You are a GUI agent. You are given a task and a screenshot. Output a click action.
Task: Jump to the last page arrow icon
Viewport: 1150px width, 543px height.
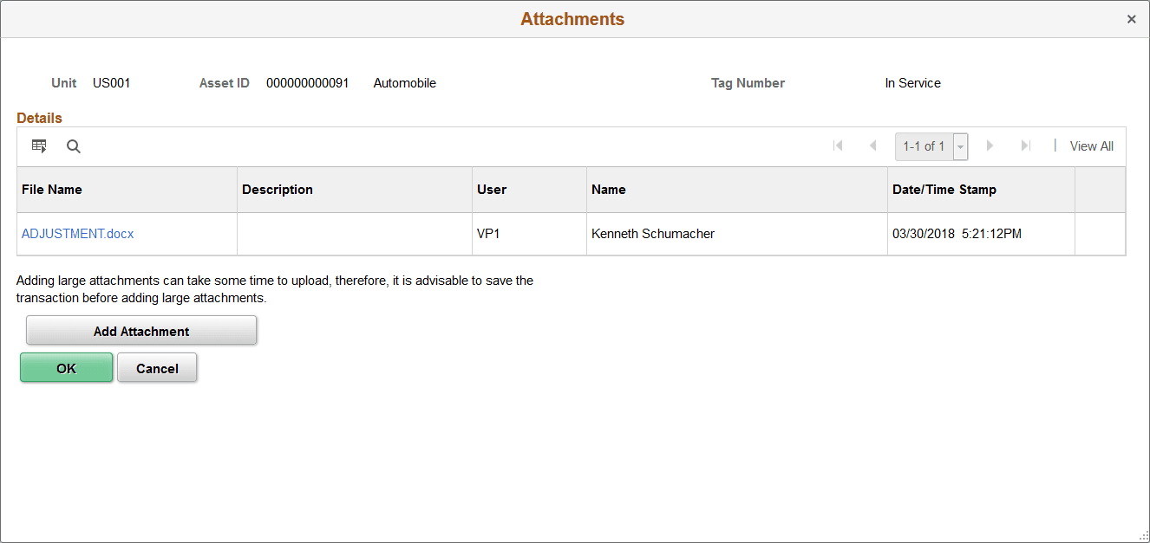click(x=1026, y=145)
